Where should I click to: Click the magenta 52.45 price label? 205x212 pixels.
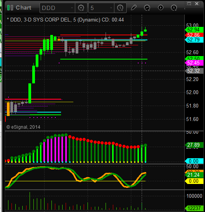pos(194,63)
